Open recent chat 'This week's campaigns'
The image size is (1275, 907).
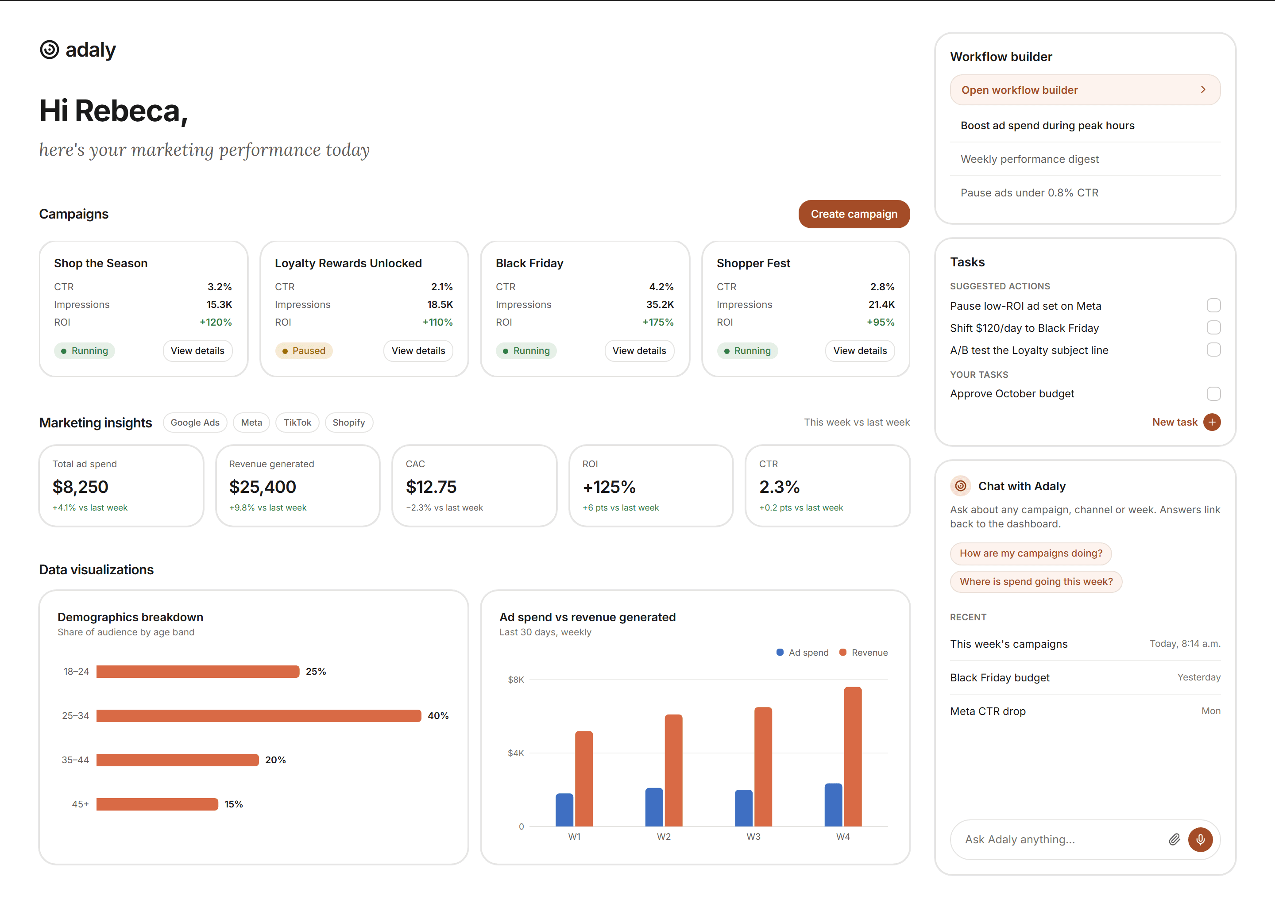click(1085, 644)
